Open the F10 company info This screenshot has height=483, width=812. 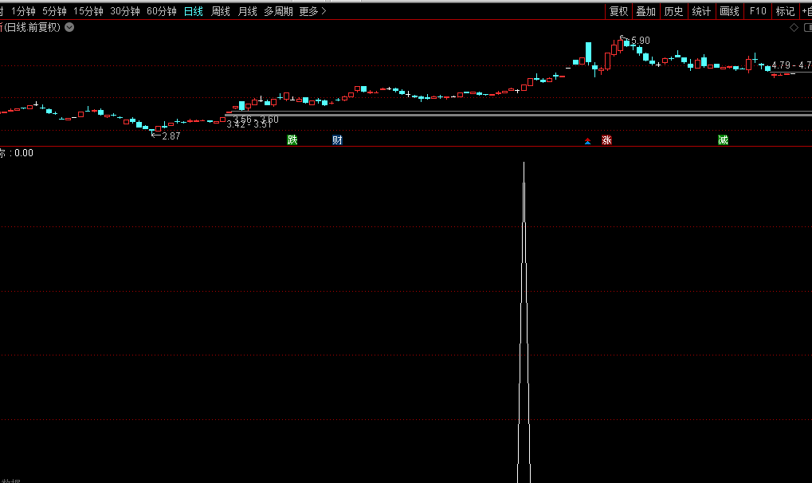tap(758, 11)
